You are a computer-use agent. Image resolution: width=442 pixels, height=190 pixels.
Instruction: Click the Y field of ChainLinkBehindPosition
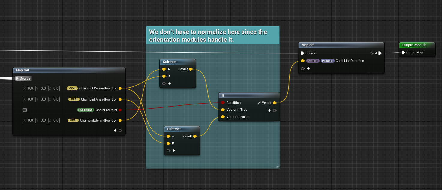click(41, 120)
